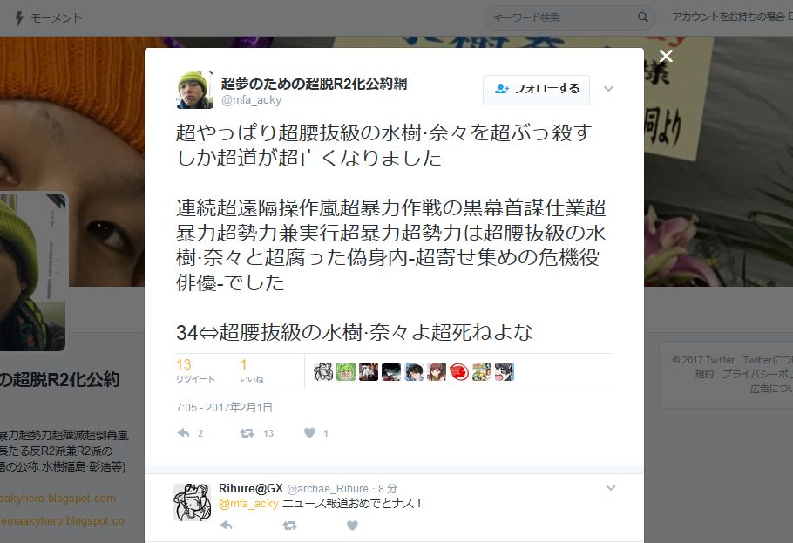The image size is (793, 543).
Task: Click the reply arrow under the main tweet
Action: point(184,433)
